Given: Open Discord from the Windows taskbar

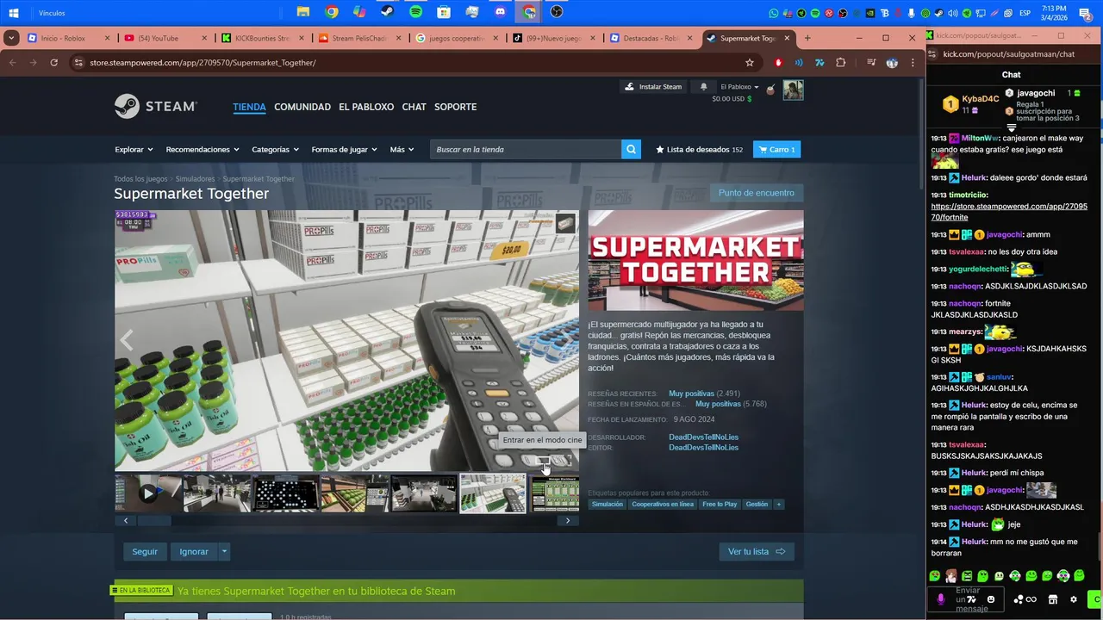Looking at the screenshot, I should tap(501, 13).
